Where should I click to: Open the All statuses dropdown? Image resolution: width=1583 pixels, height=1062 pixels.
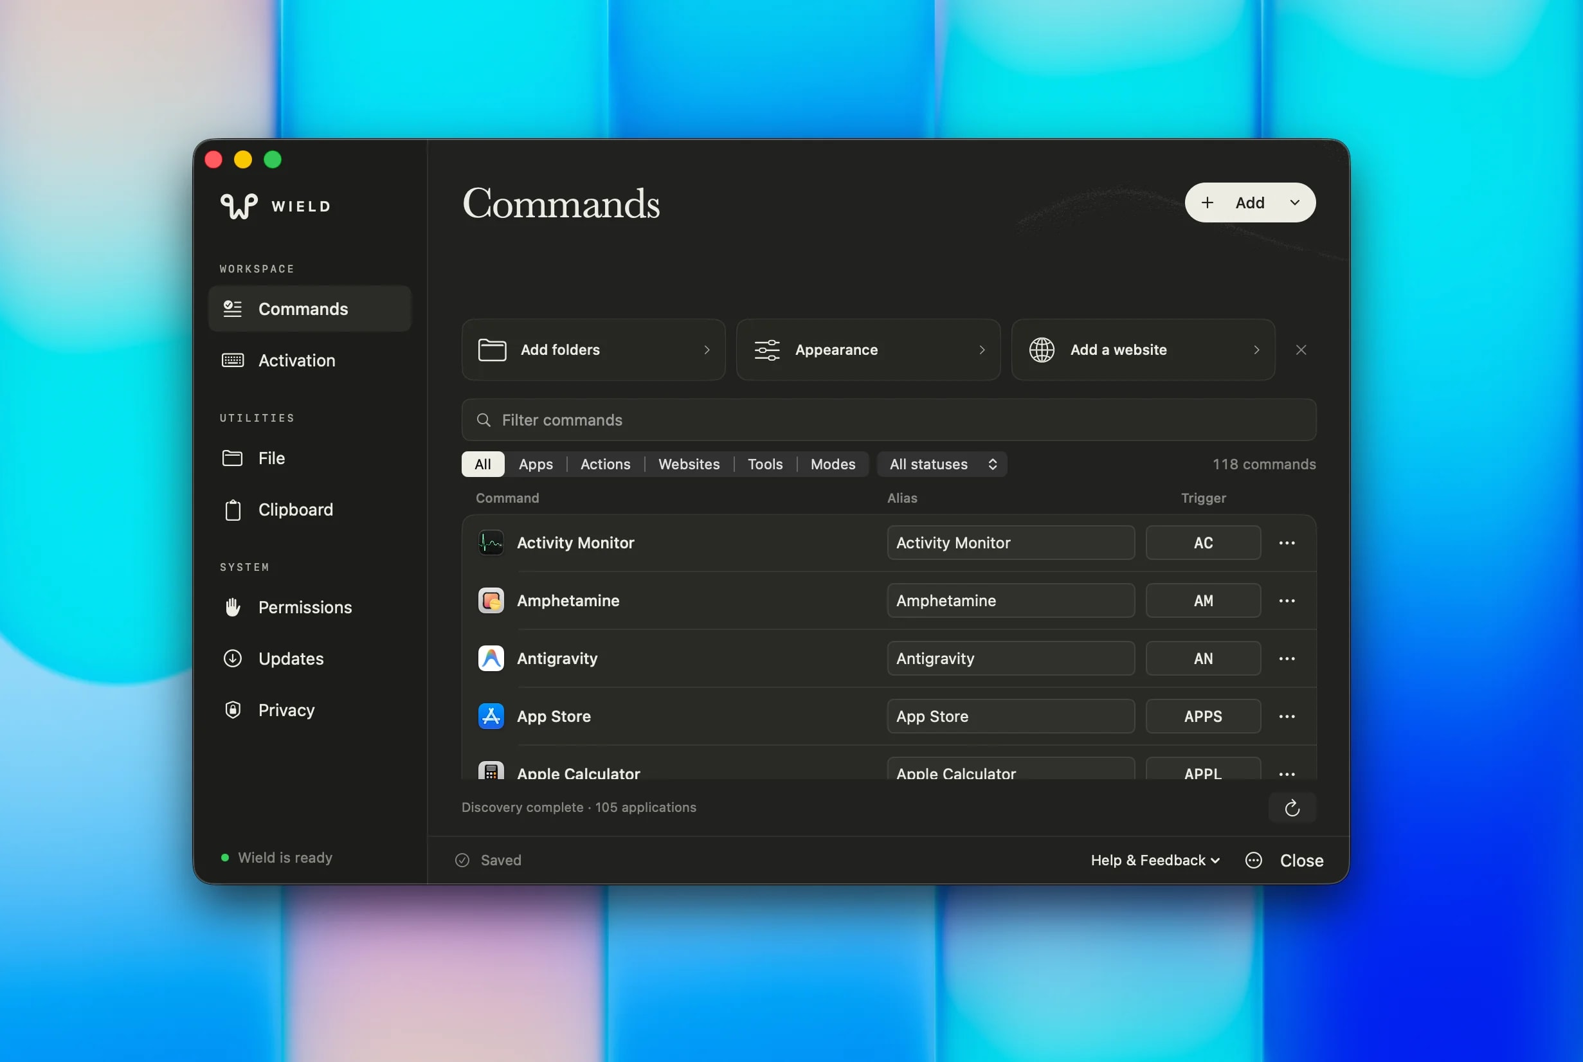click(942, 464)
